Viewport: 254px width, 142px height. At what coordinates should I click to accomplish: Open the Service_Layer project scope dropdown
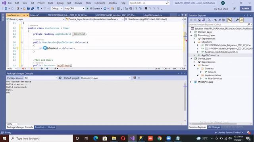pos(35,19)
